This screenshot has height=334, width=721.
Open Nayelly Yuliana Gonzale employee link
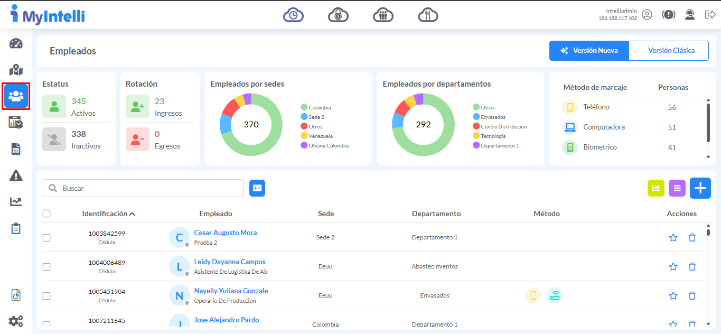(x=231, y=291)
